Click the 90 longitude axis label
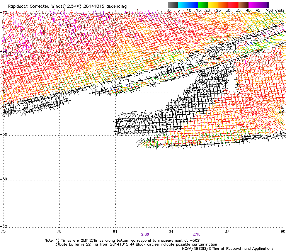Viewport: 286px width, 251px height. click(283, 231)
